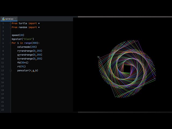Click the turtle cursor arrow in the drawing window
The height and width of the screenshot is (129, 172).
(x=98, y=57)
